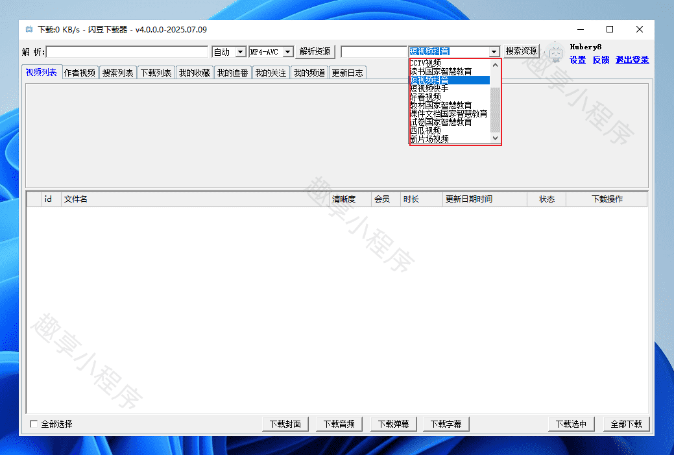Click the 解析资源 button
The width and height of the screenshot is (674, 455).
tap(315, 52)
